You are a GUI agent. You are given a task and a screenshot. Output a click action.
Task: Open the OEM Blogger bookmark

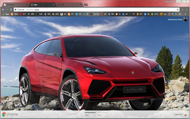coord(14,14)
